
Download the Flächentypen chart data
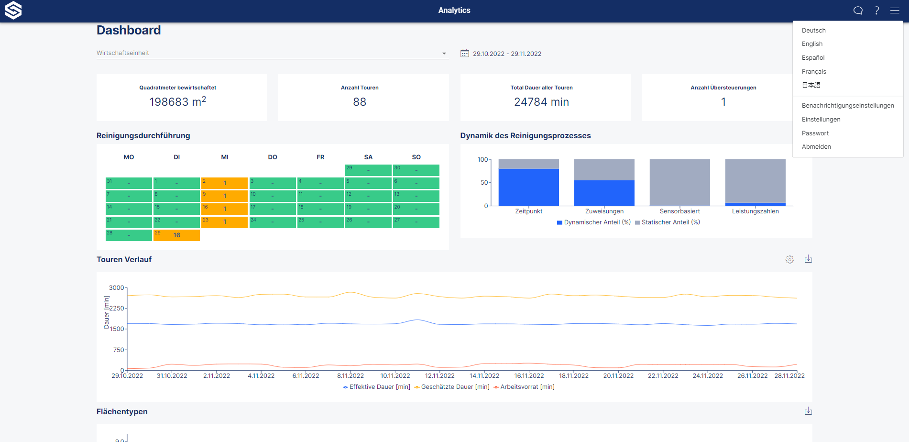pyautogui.click(x=808, y=411)
